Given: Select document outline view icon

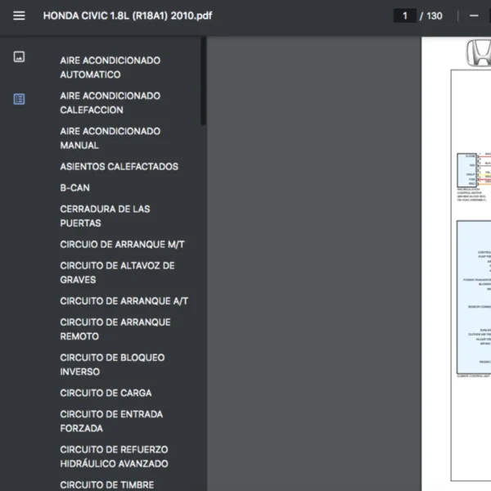Looking at the screenshot, I should (19, 99).
